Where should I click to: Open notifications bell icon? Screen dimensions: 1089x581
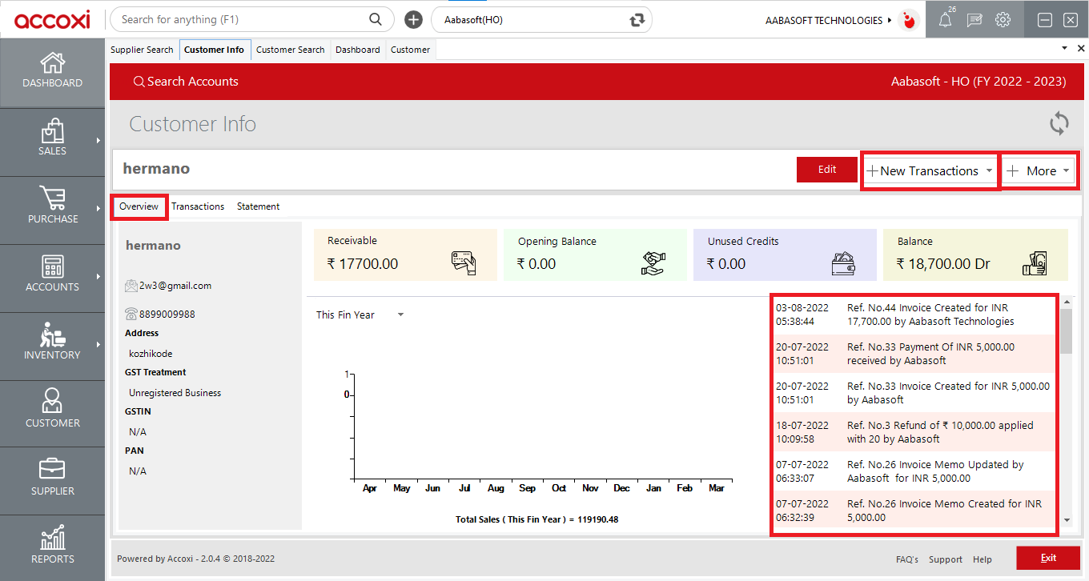pyautogui.click(x=946, y=20)
